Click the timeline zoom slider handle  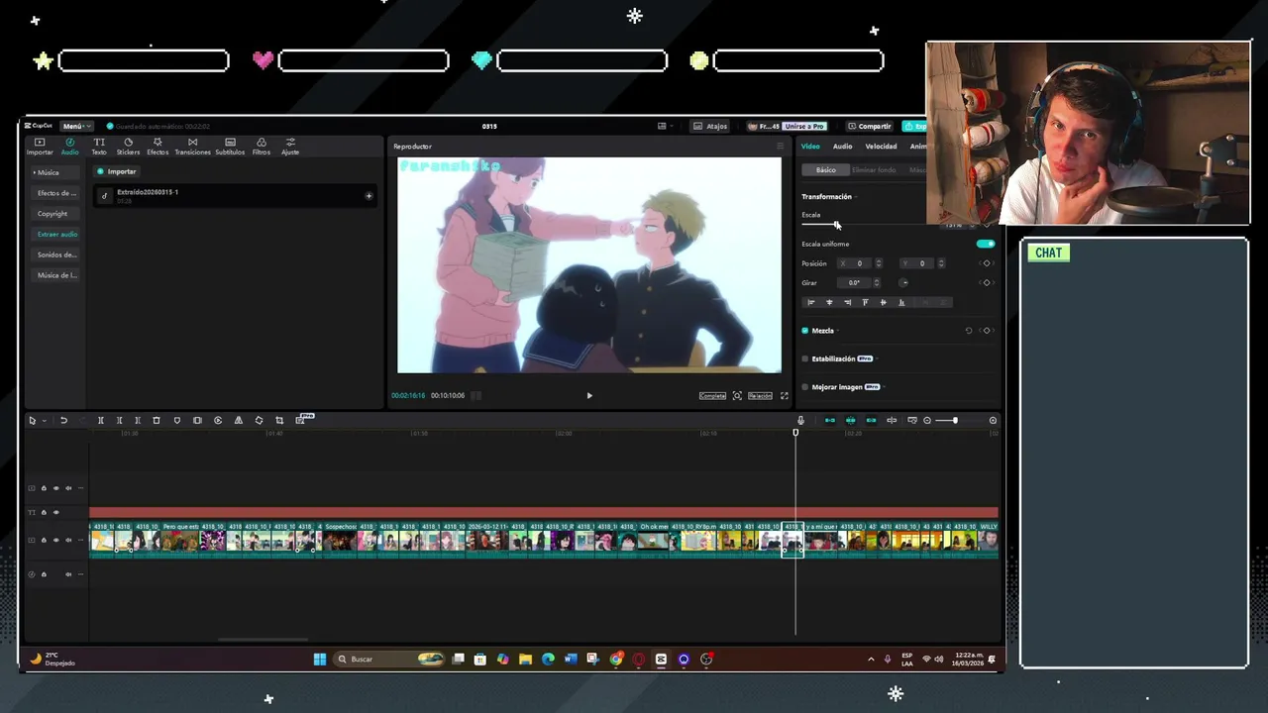click(955, 421)
